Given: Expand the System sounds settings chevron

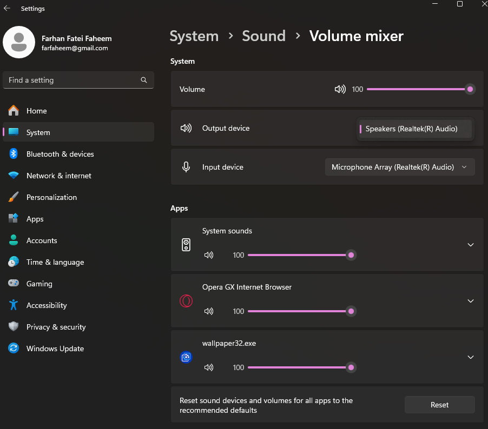Looking at the screenshot, I should 470,245.
